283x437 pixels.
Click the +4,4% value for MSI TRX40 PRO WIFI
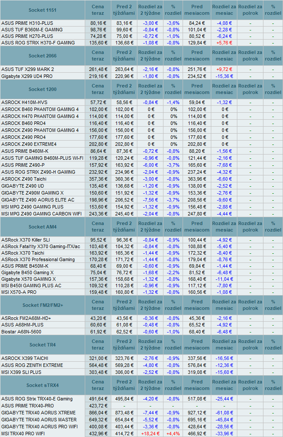(173, 434)
